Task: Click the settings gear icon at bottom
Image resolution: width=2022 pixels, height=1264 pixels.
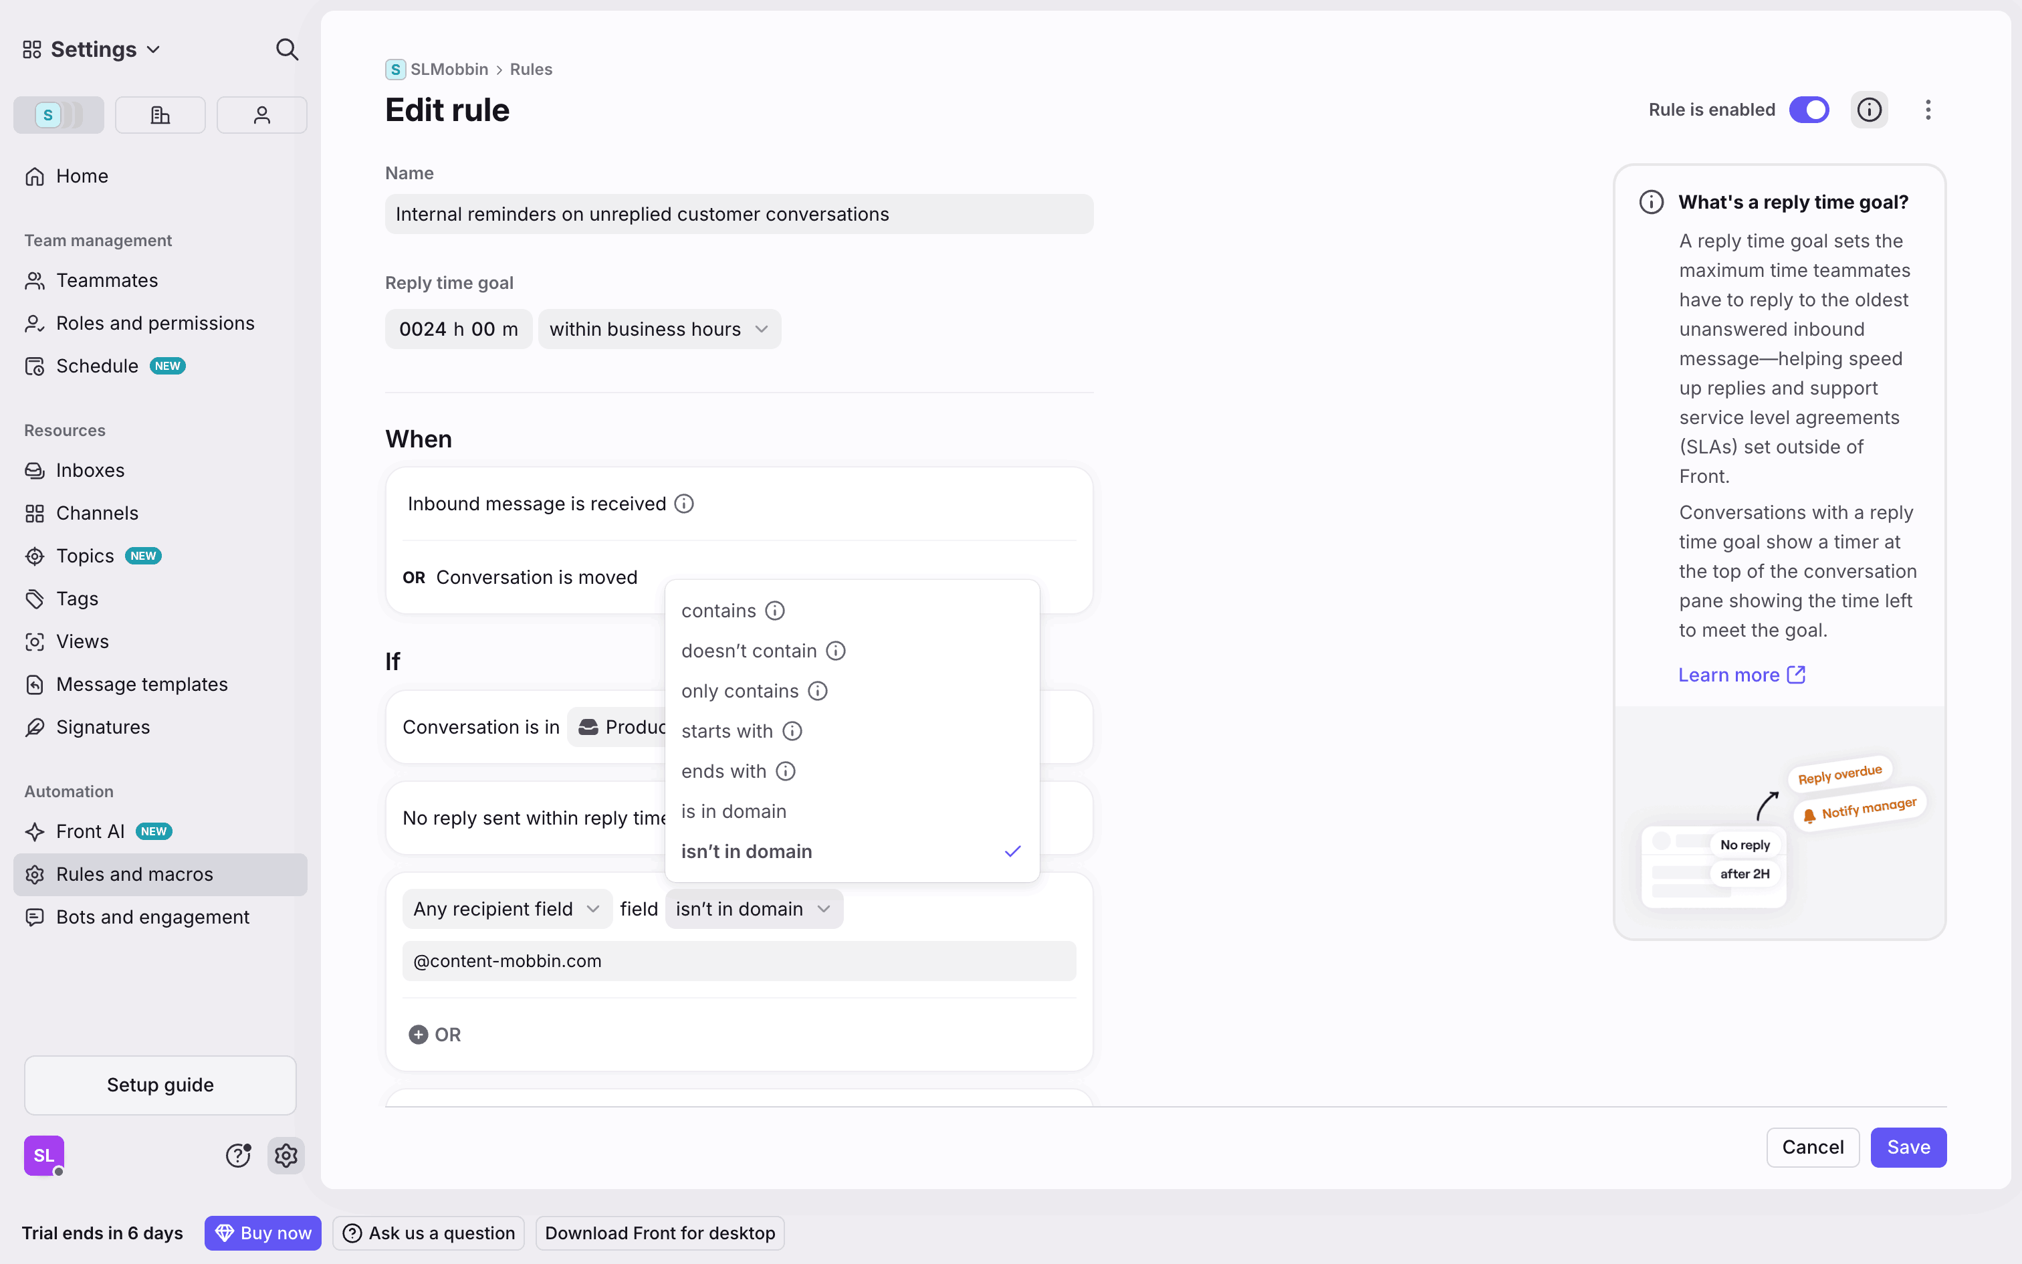Action: [x=286, y=1156]
